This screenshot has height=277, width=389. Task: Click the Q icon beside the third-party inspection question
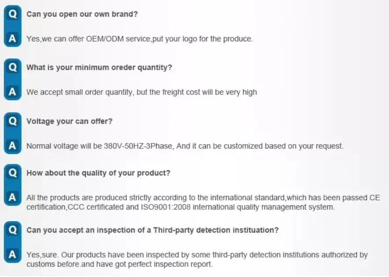tap(13, 230)
